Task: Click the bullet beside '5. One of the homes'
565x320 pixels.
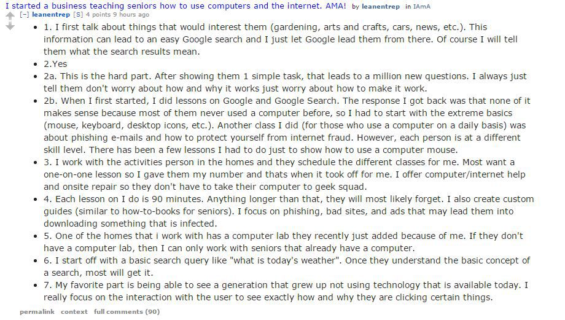Action: coord(36,236)
